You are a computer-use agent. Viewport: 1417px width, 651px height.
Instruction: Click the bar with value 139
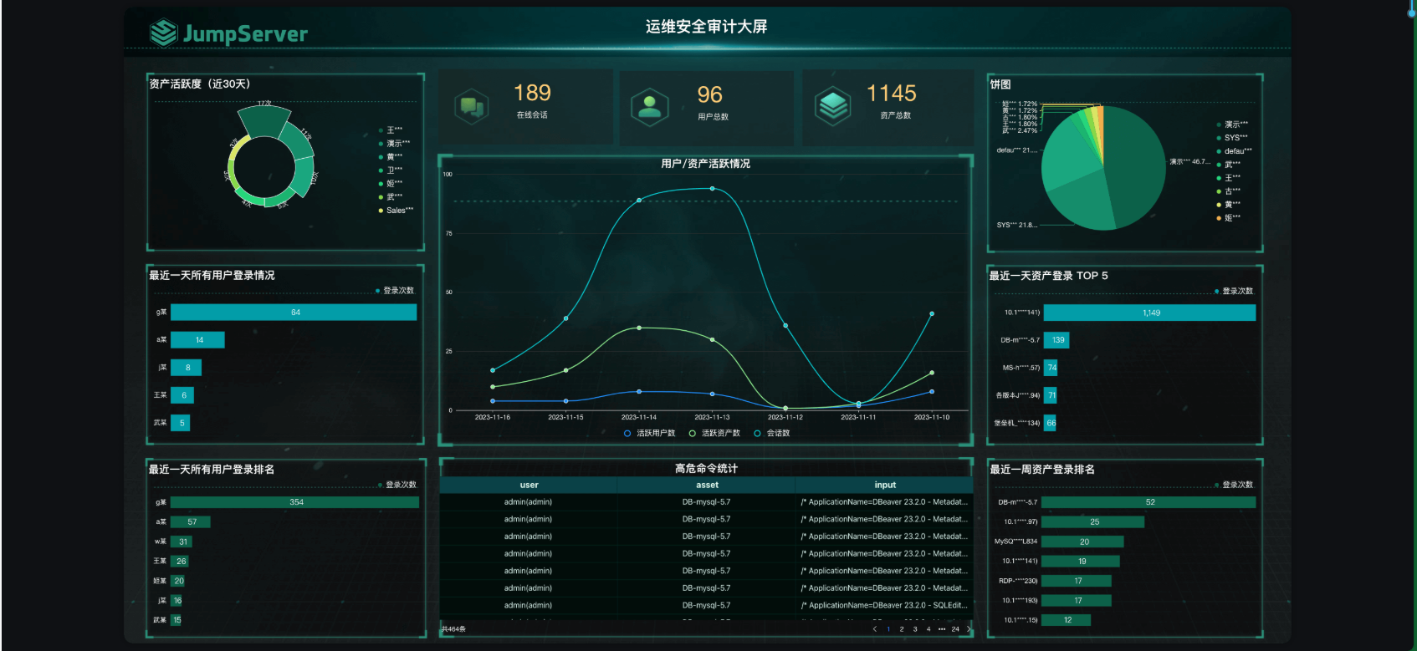1056,340
